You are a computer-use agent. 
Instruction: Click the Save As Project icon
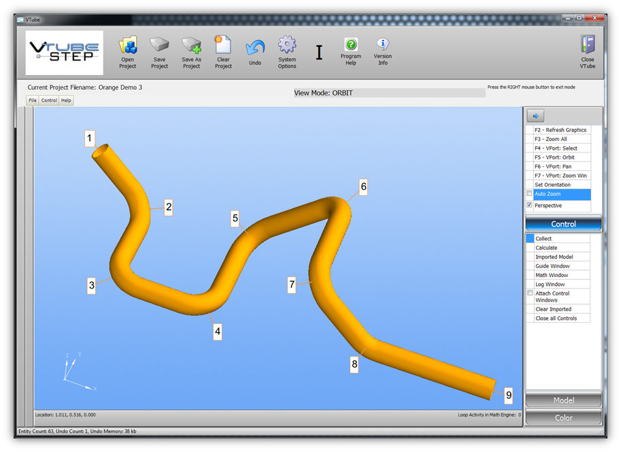pos(191,46)
